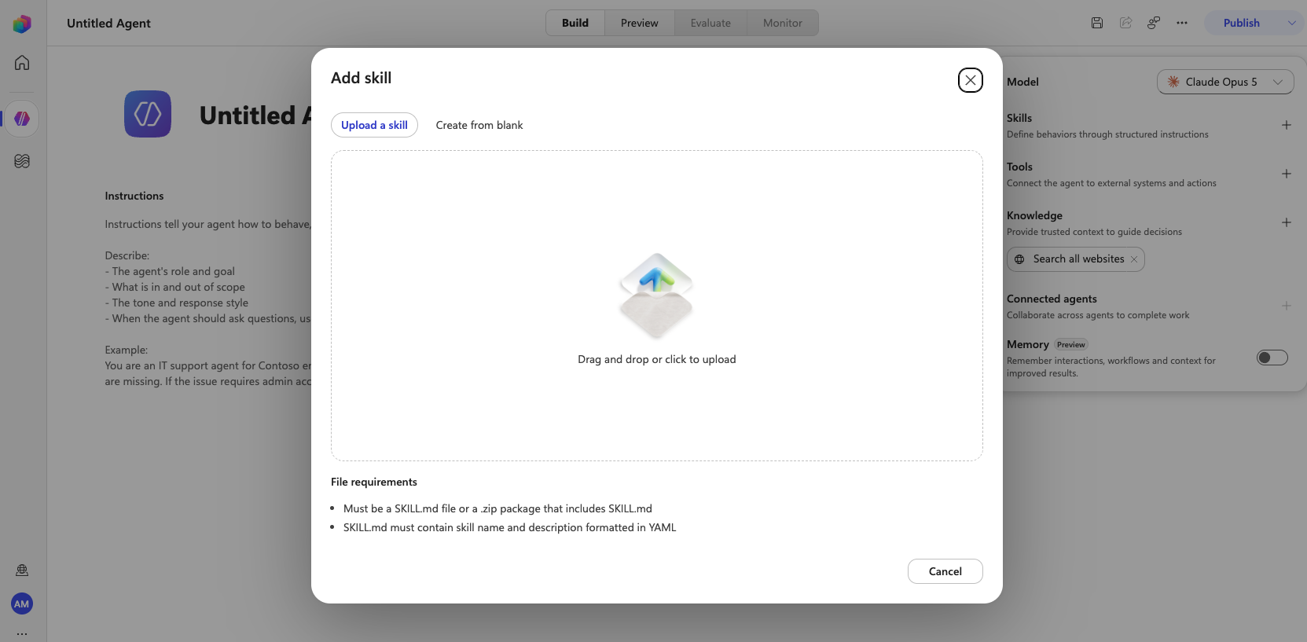This screenshot has width=1307, height=642.
Task: Close the Add skill dialog
Action: [x=971, y=80]
